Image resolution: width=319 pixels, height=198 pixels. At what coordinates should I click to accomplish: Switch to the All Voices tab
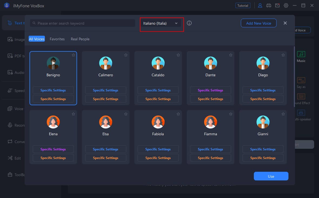click(x=36, y=39)
